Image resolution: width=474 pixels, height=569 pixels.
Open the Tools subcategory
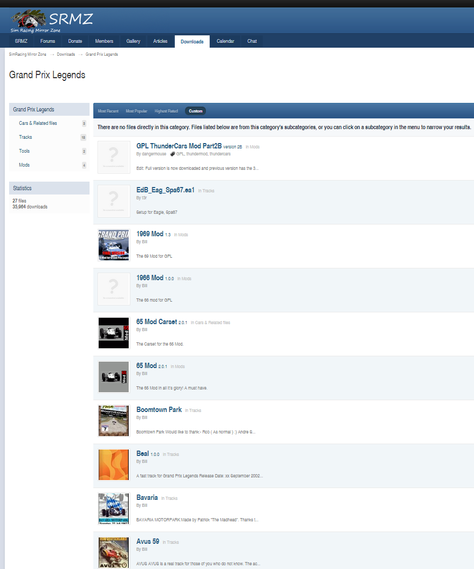coord(24,151)
